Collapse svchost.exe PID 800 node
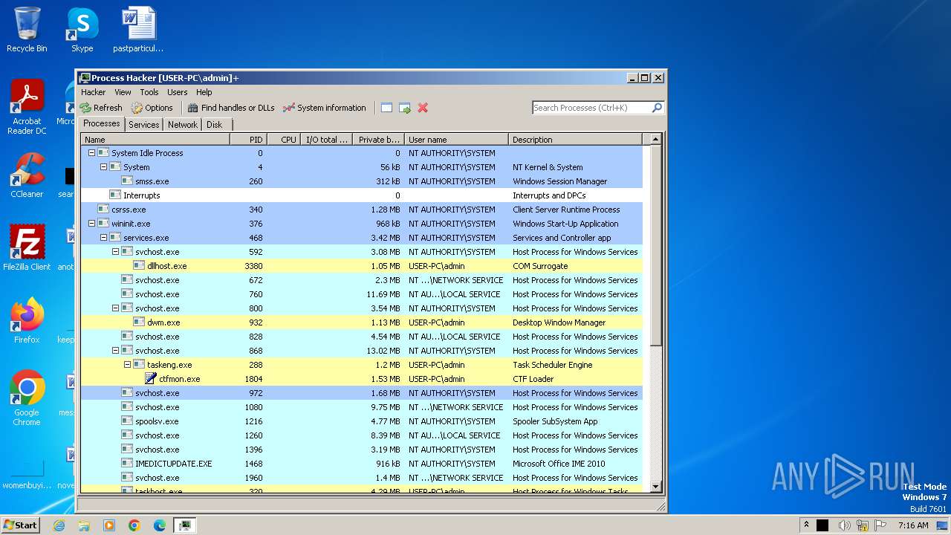Image resolution: width=951 pixels, height=535 pixels. (x=115, y=308)
